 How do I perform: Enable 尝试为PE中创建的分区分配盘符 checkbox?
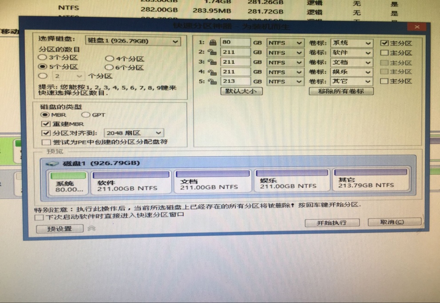46,142
